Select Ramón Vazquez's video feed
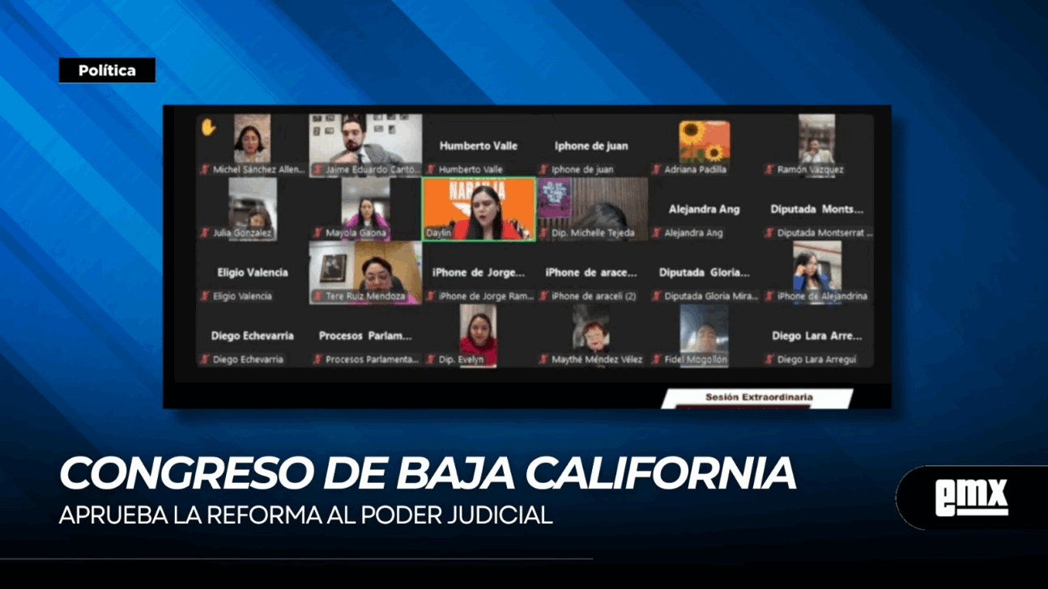The image size is (1048, 589). [816, 138]
